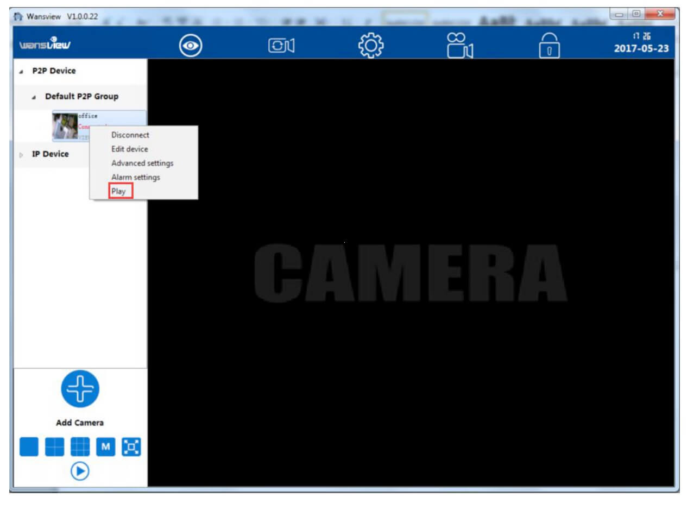Image resolution: width=700 pixels, height=510 pixels.
Task: Select four-split view layout icon
Action: click(x=54, y=447)
